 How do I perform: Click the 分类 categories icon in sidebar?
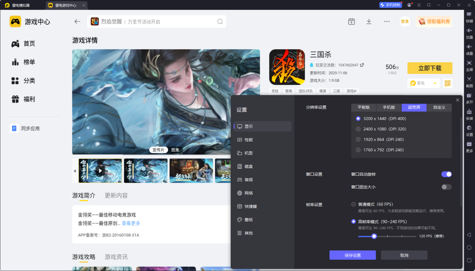point(16,81)
